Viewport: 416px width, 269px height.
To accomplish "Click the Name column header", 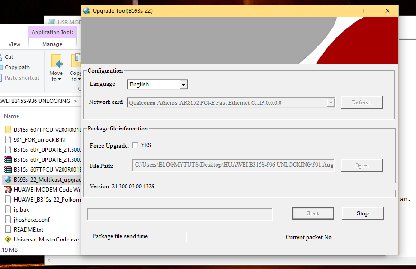I will [x=11, y=116].
